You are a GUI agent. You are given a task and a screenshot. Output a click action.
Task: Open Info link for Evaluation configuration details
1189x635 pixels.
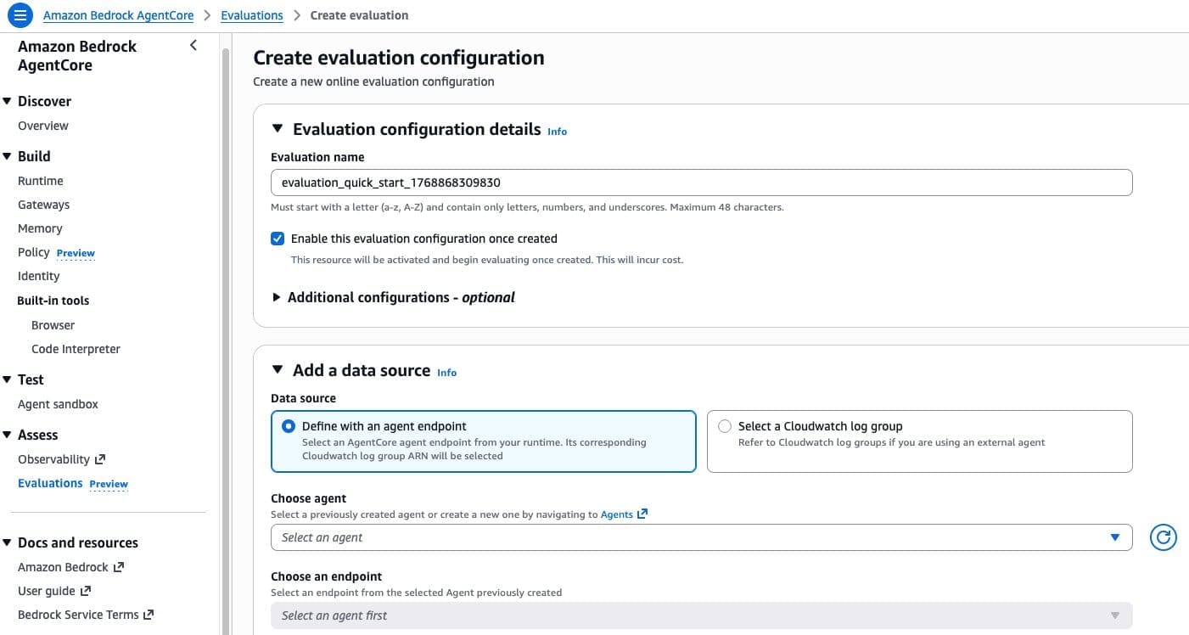(557, 132)
